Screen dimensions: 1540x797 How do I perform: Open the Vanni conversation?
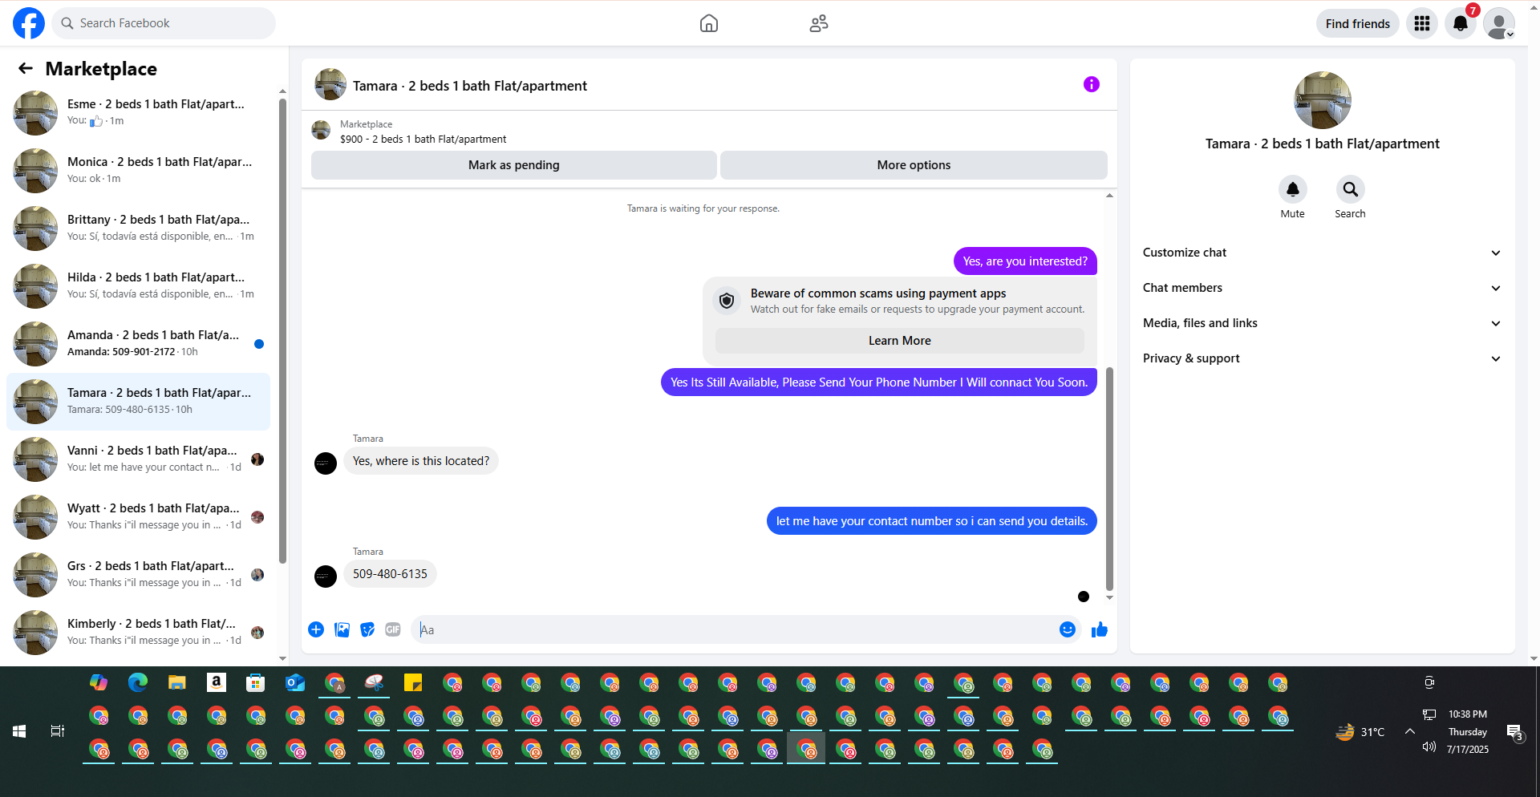coord(139,459)
